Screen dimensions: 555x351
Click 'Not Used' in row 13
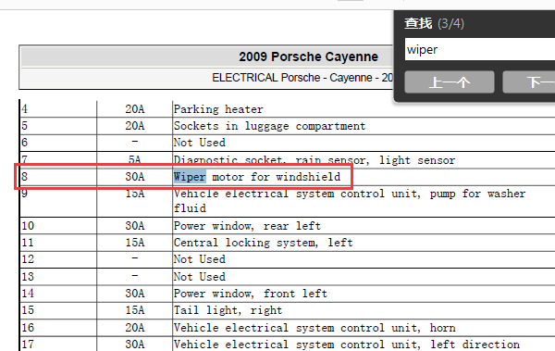point(199,277)
